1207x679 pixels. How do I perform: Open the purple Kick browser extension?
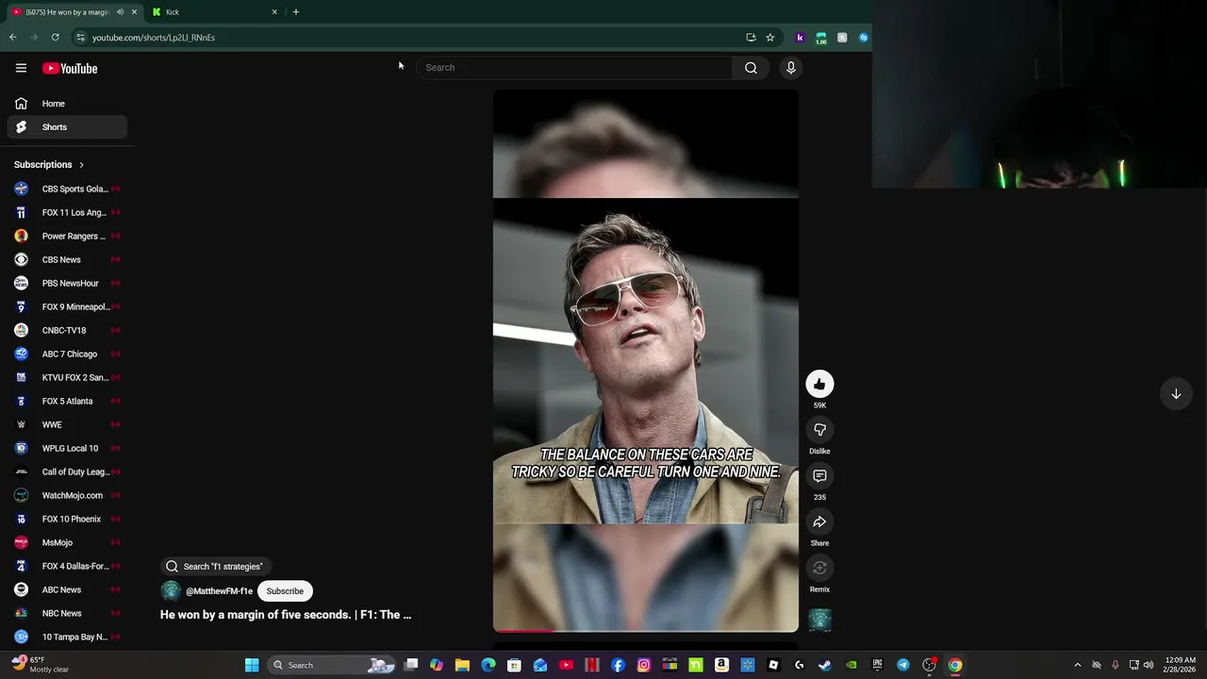click(800, 38)
